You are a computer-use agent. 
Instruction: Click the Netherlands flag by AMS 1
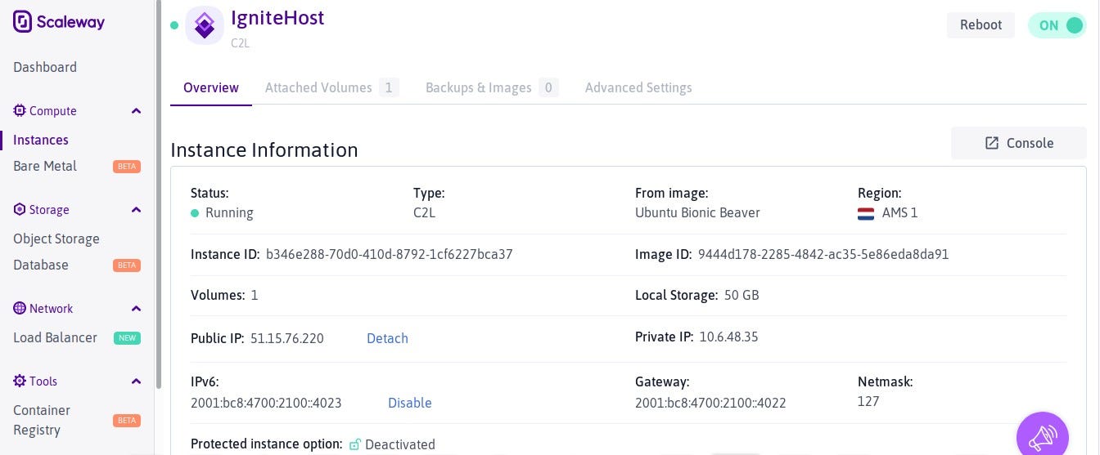click(866, 213)
